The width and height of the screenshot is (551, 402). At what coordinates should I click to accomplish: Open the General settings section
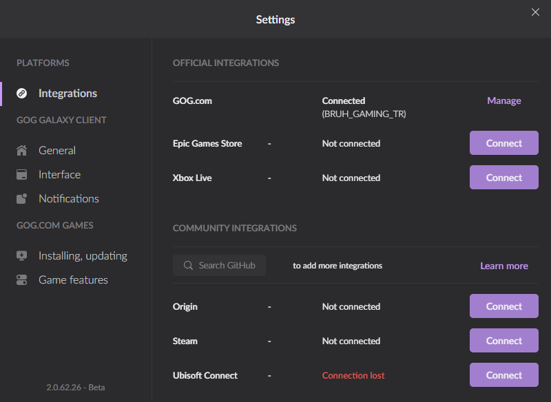57,150
